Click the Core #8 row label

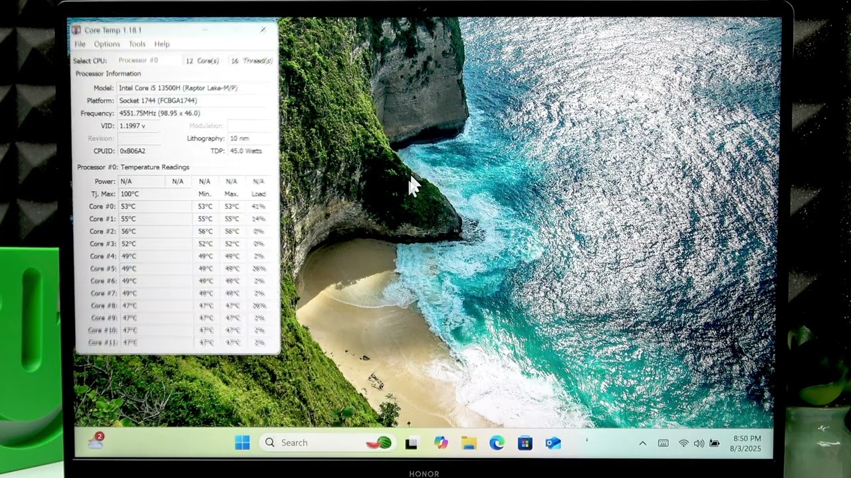point(103,305)
